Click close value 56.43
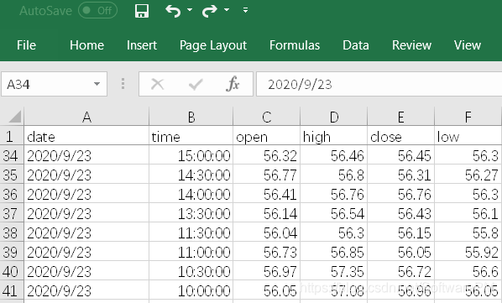This screenshot has height=303, width=502. 400,213
